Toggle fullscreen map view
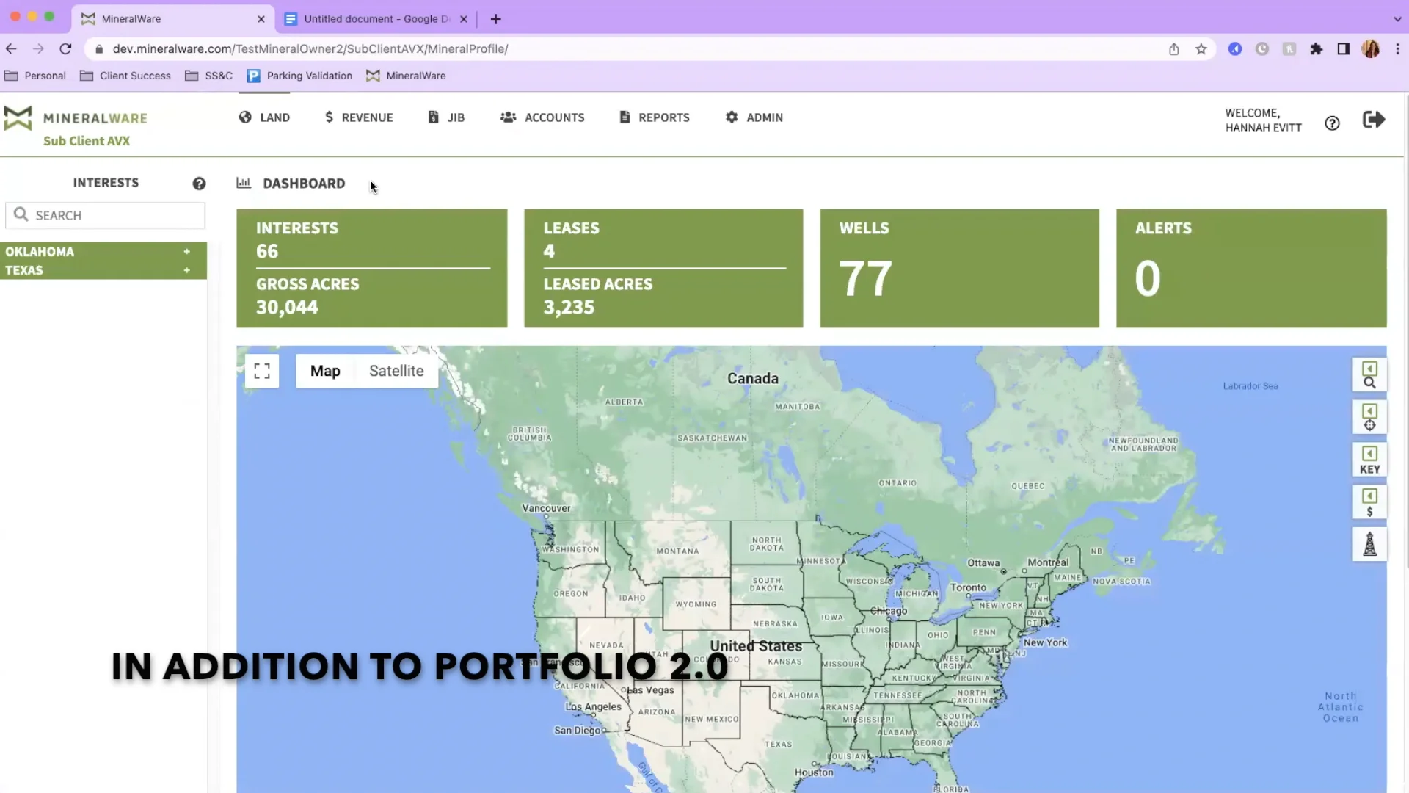The image size is (1409, 793). (x=262, y=371)
